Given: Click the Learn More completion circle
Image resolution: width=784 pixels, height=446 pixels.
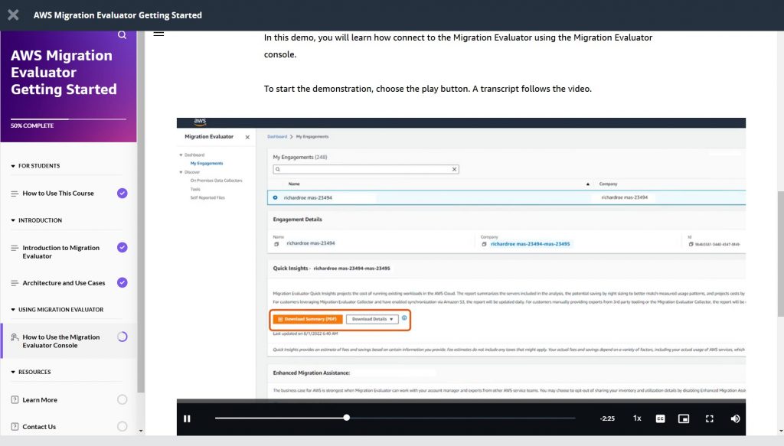Looking at the screenshot, I should (x=122, y=399).
